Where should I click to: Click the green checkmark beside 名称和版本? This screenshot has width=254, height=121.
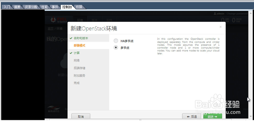click(x=71, y=38)
